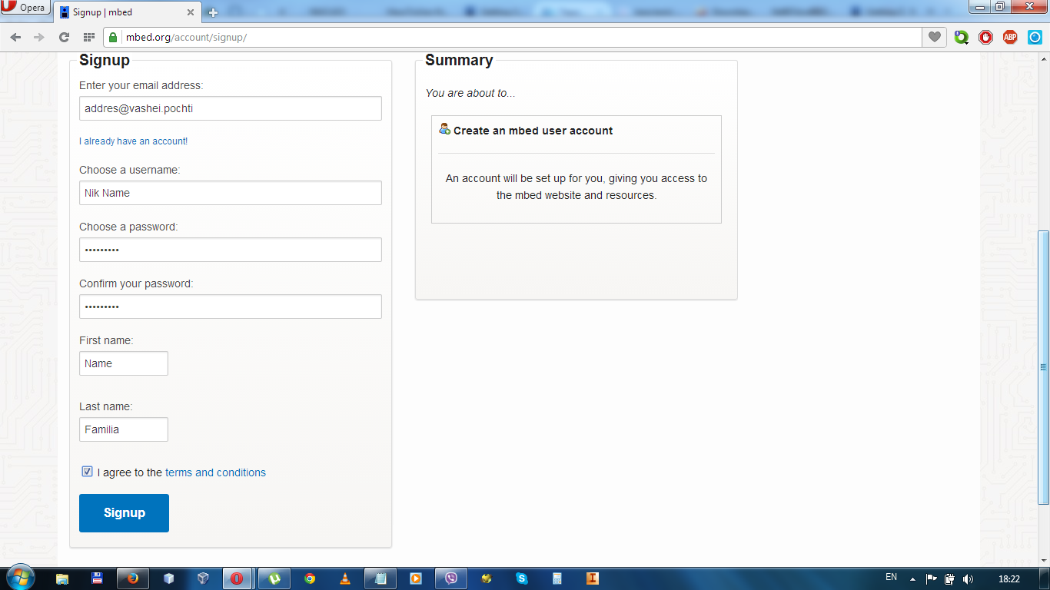Open the green download manager extension icon
The image size is (1050, 590).
pos(961,37)
